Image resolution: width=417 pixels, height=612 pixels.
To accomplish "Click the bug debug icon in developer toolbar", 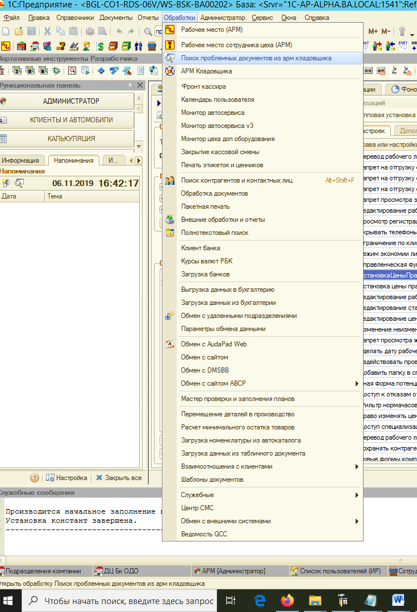I will pyautogui.click(x=56, y=71).
